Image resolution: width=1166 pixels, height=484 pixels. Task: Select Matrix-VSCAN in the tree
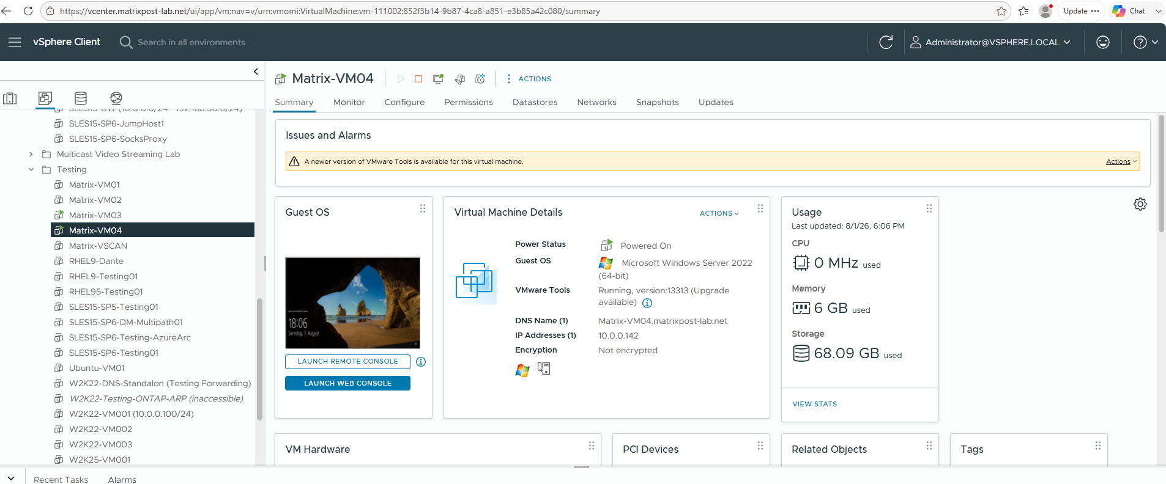point(98,246)
